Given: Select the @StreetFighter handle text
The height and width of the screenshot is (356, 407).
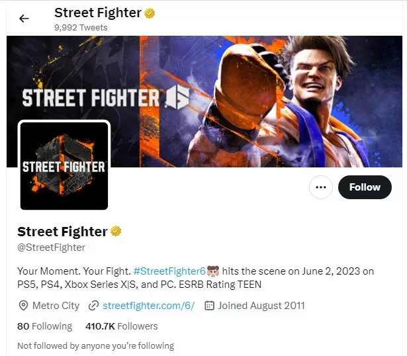Looking at the screenshot, I should (x=51, y=247).
